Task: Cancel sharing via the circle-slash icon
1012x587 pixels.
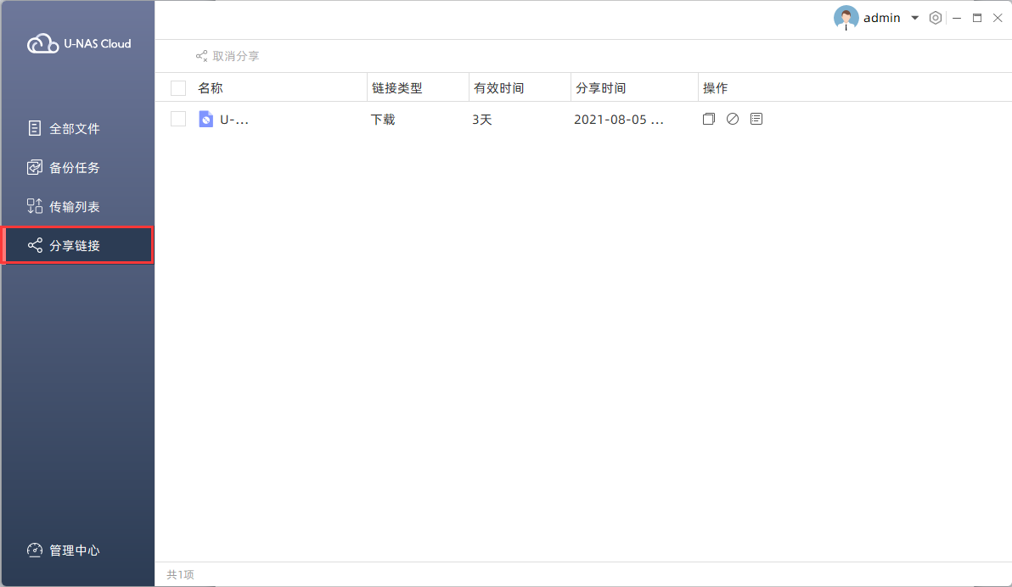Action: point(733,119)
